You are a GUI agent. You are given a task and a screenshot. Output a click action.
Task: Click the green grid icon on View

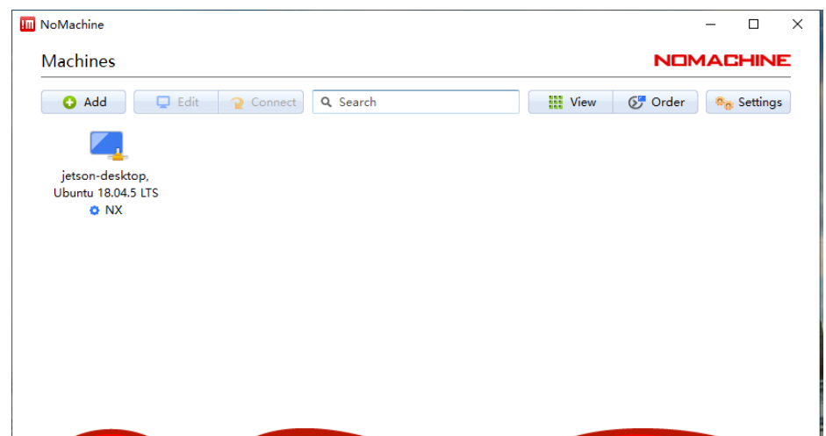[x=556, y=102]
